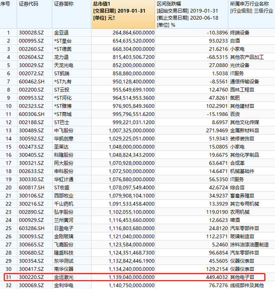
Task: Select the 中飞股份 name cell
Action: click(x=64, y=130)
